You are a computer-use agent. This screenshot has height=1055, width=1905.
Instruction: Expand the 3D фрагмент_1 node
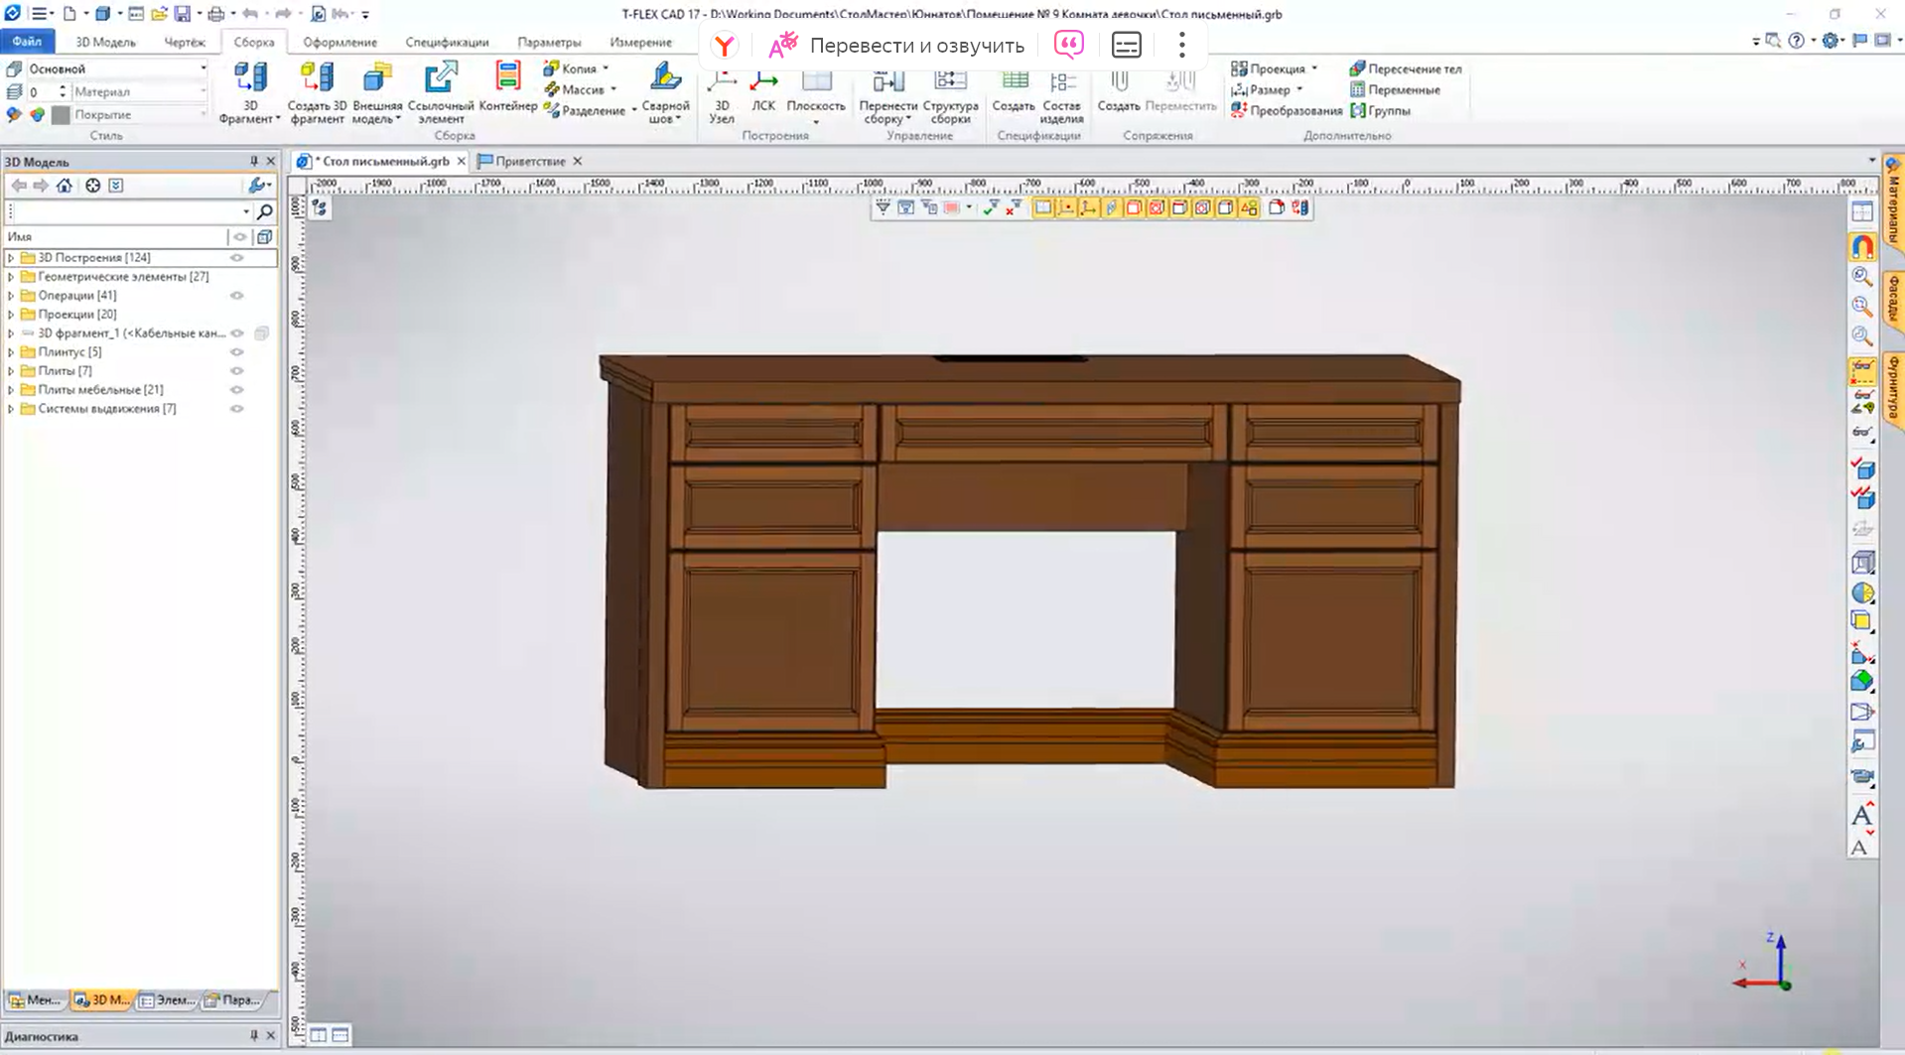click(11, 333)
